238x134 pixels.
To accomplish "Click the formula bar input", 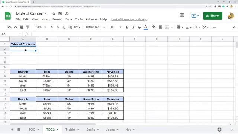I will pos(134,34).
